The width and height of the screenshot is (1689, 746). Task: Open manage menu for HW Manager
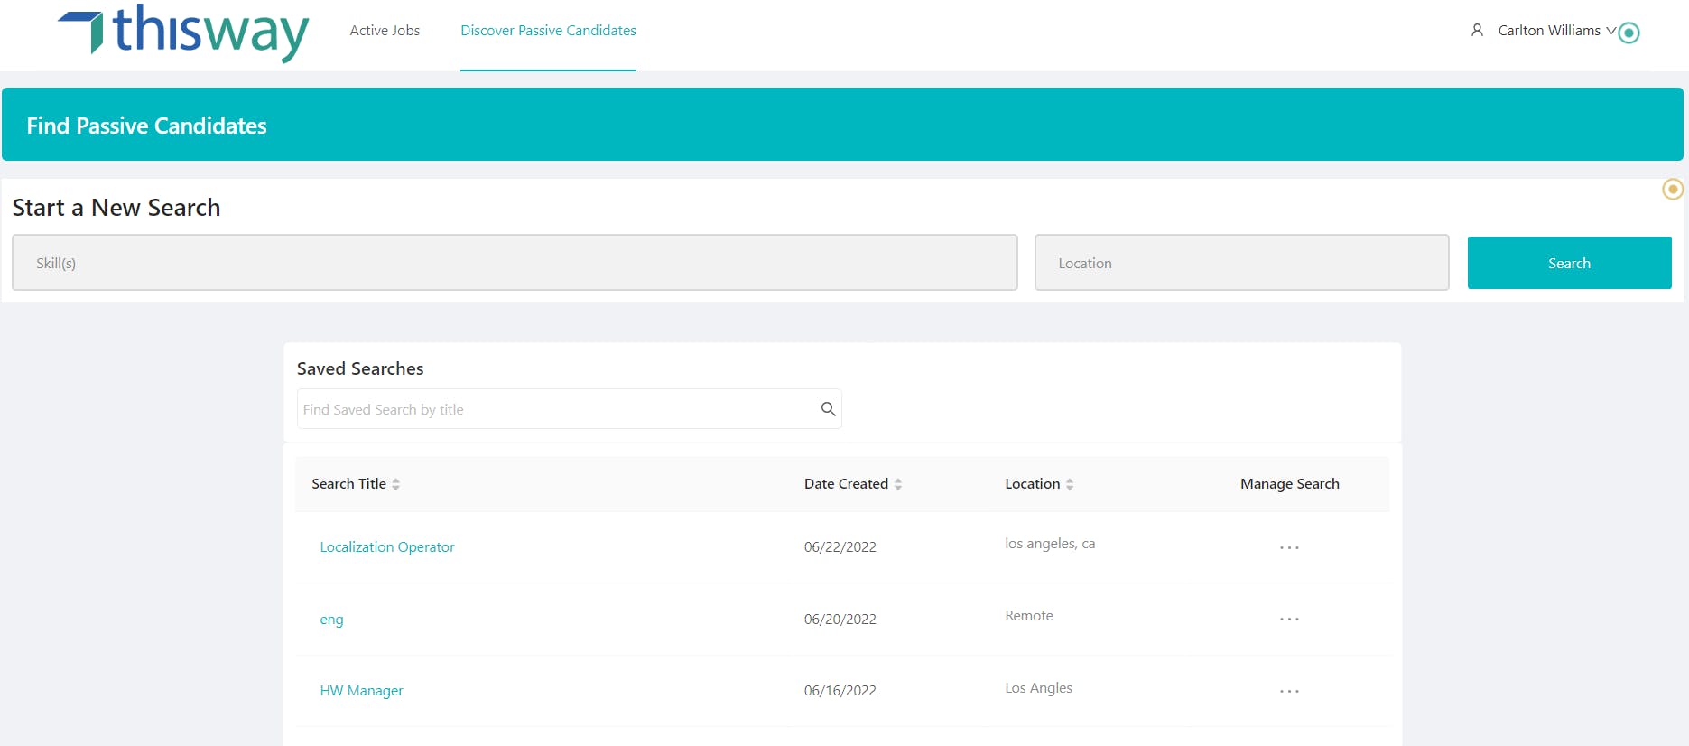[x=1289, y=691]
